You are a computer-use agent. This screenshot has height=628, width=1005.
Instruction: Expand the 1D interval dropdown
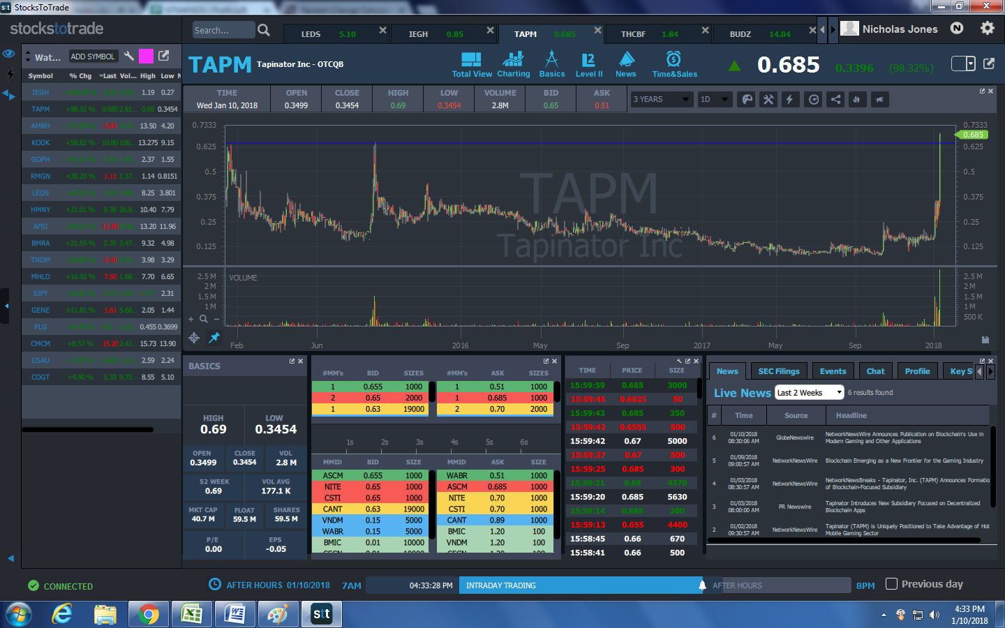[715, 99]
